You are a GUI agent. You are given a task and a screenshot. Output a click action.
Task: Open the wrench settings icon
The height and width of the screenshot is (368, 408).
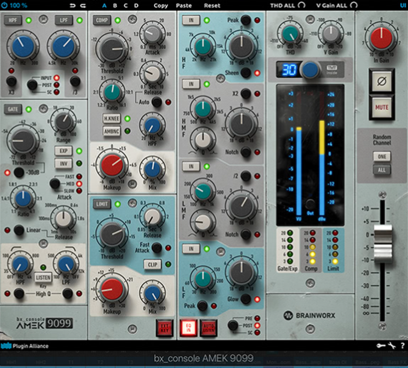coord(392,346)
